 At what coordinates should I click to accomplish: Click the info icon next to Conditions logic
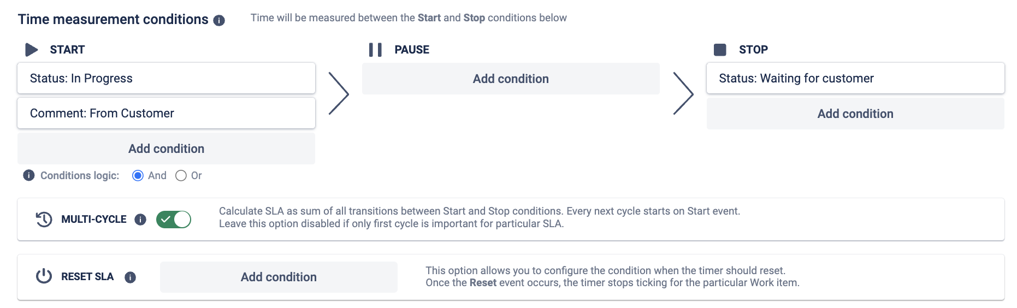[29, 175]
